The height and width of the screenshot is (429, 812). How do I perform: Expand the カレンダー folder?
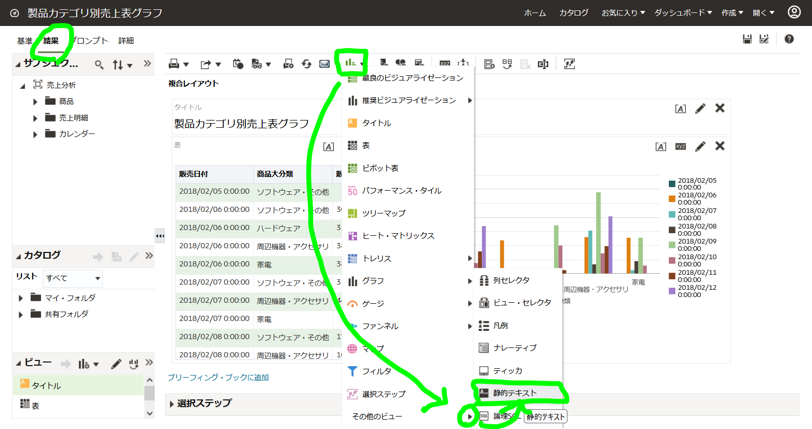tap(35, 135)
